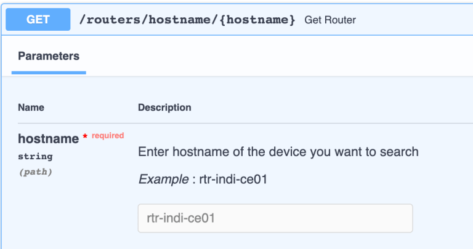Screen dimensions: 473x249
Task: Click the Get Router summary text
Action: point(330,20)
